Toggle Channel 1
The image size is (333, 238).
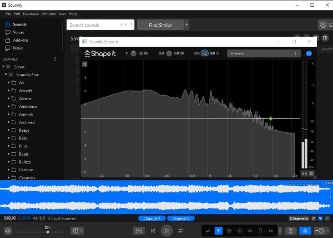(x=152, y=219)
